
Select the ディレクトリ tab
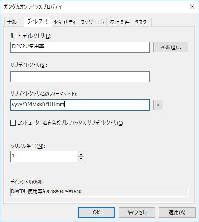[x=38, y=21]
